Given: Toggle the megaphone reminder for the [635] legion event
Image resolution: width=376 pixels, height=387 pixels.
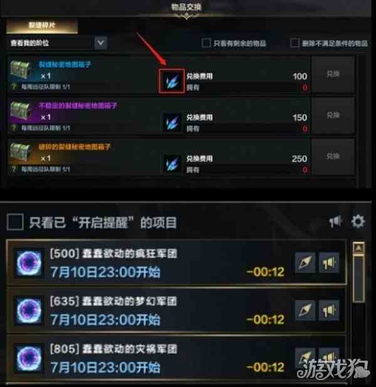Looking at the screenshot, I should pyautogui.click(x=329, y=310).
